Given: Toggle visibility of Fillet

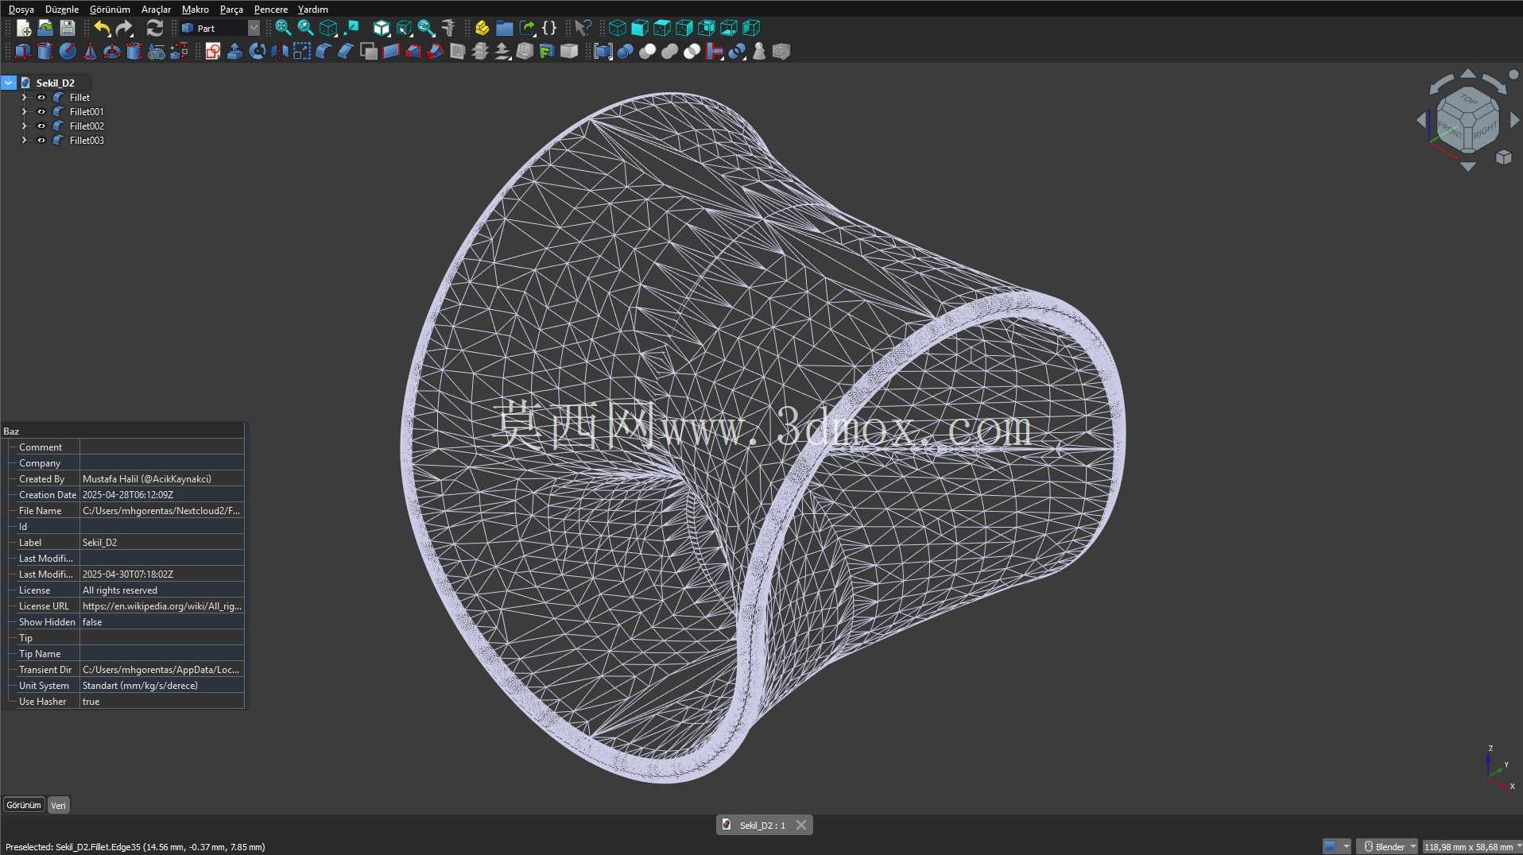Looking at the screenshot, I should click(41, 98).
